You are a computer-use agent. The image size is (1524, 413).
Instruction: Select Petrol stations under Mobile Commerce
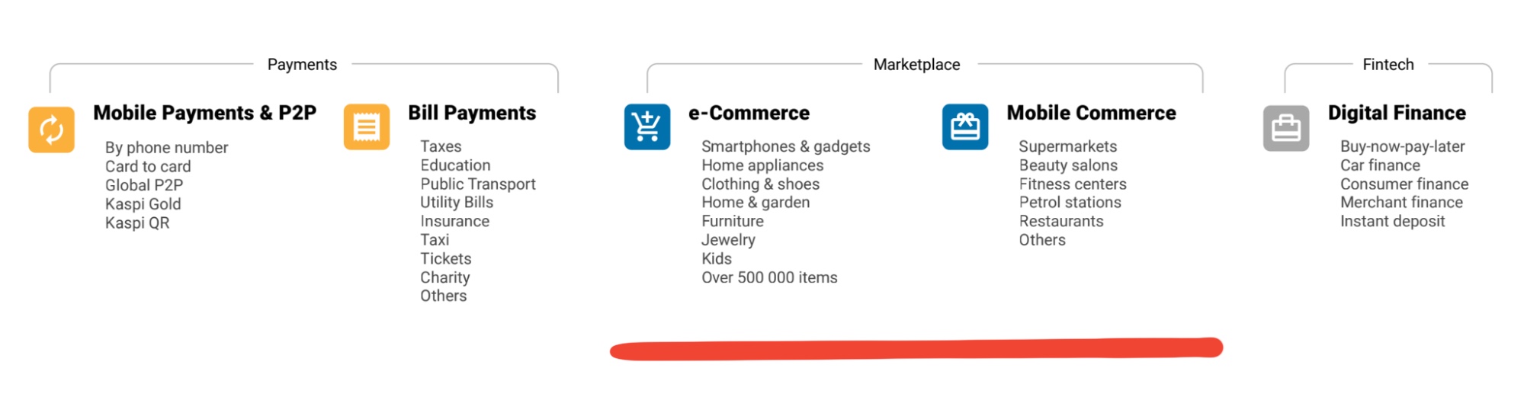(x=1070, y=203)
